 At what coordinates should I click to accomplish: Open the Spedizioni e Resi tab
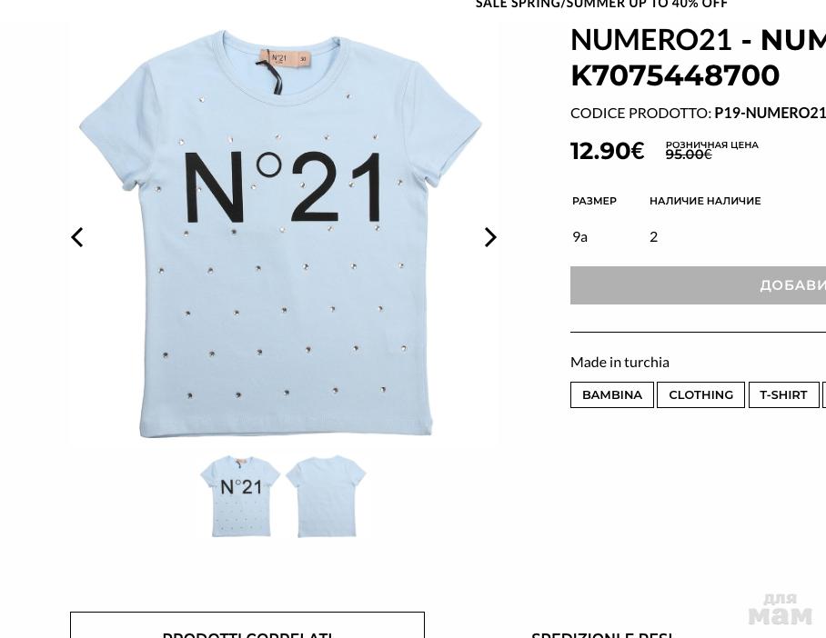[x=602, y=634]
